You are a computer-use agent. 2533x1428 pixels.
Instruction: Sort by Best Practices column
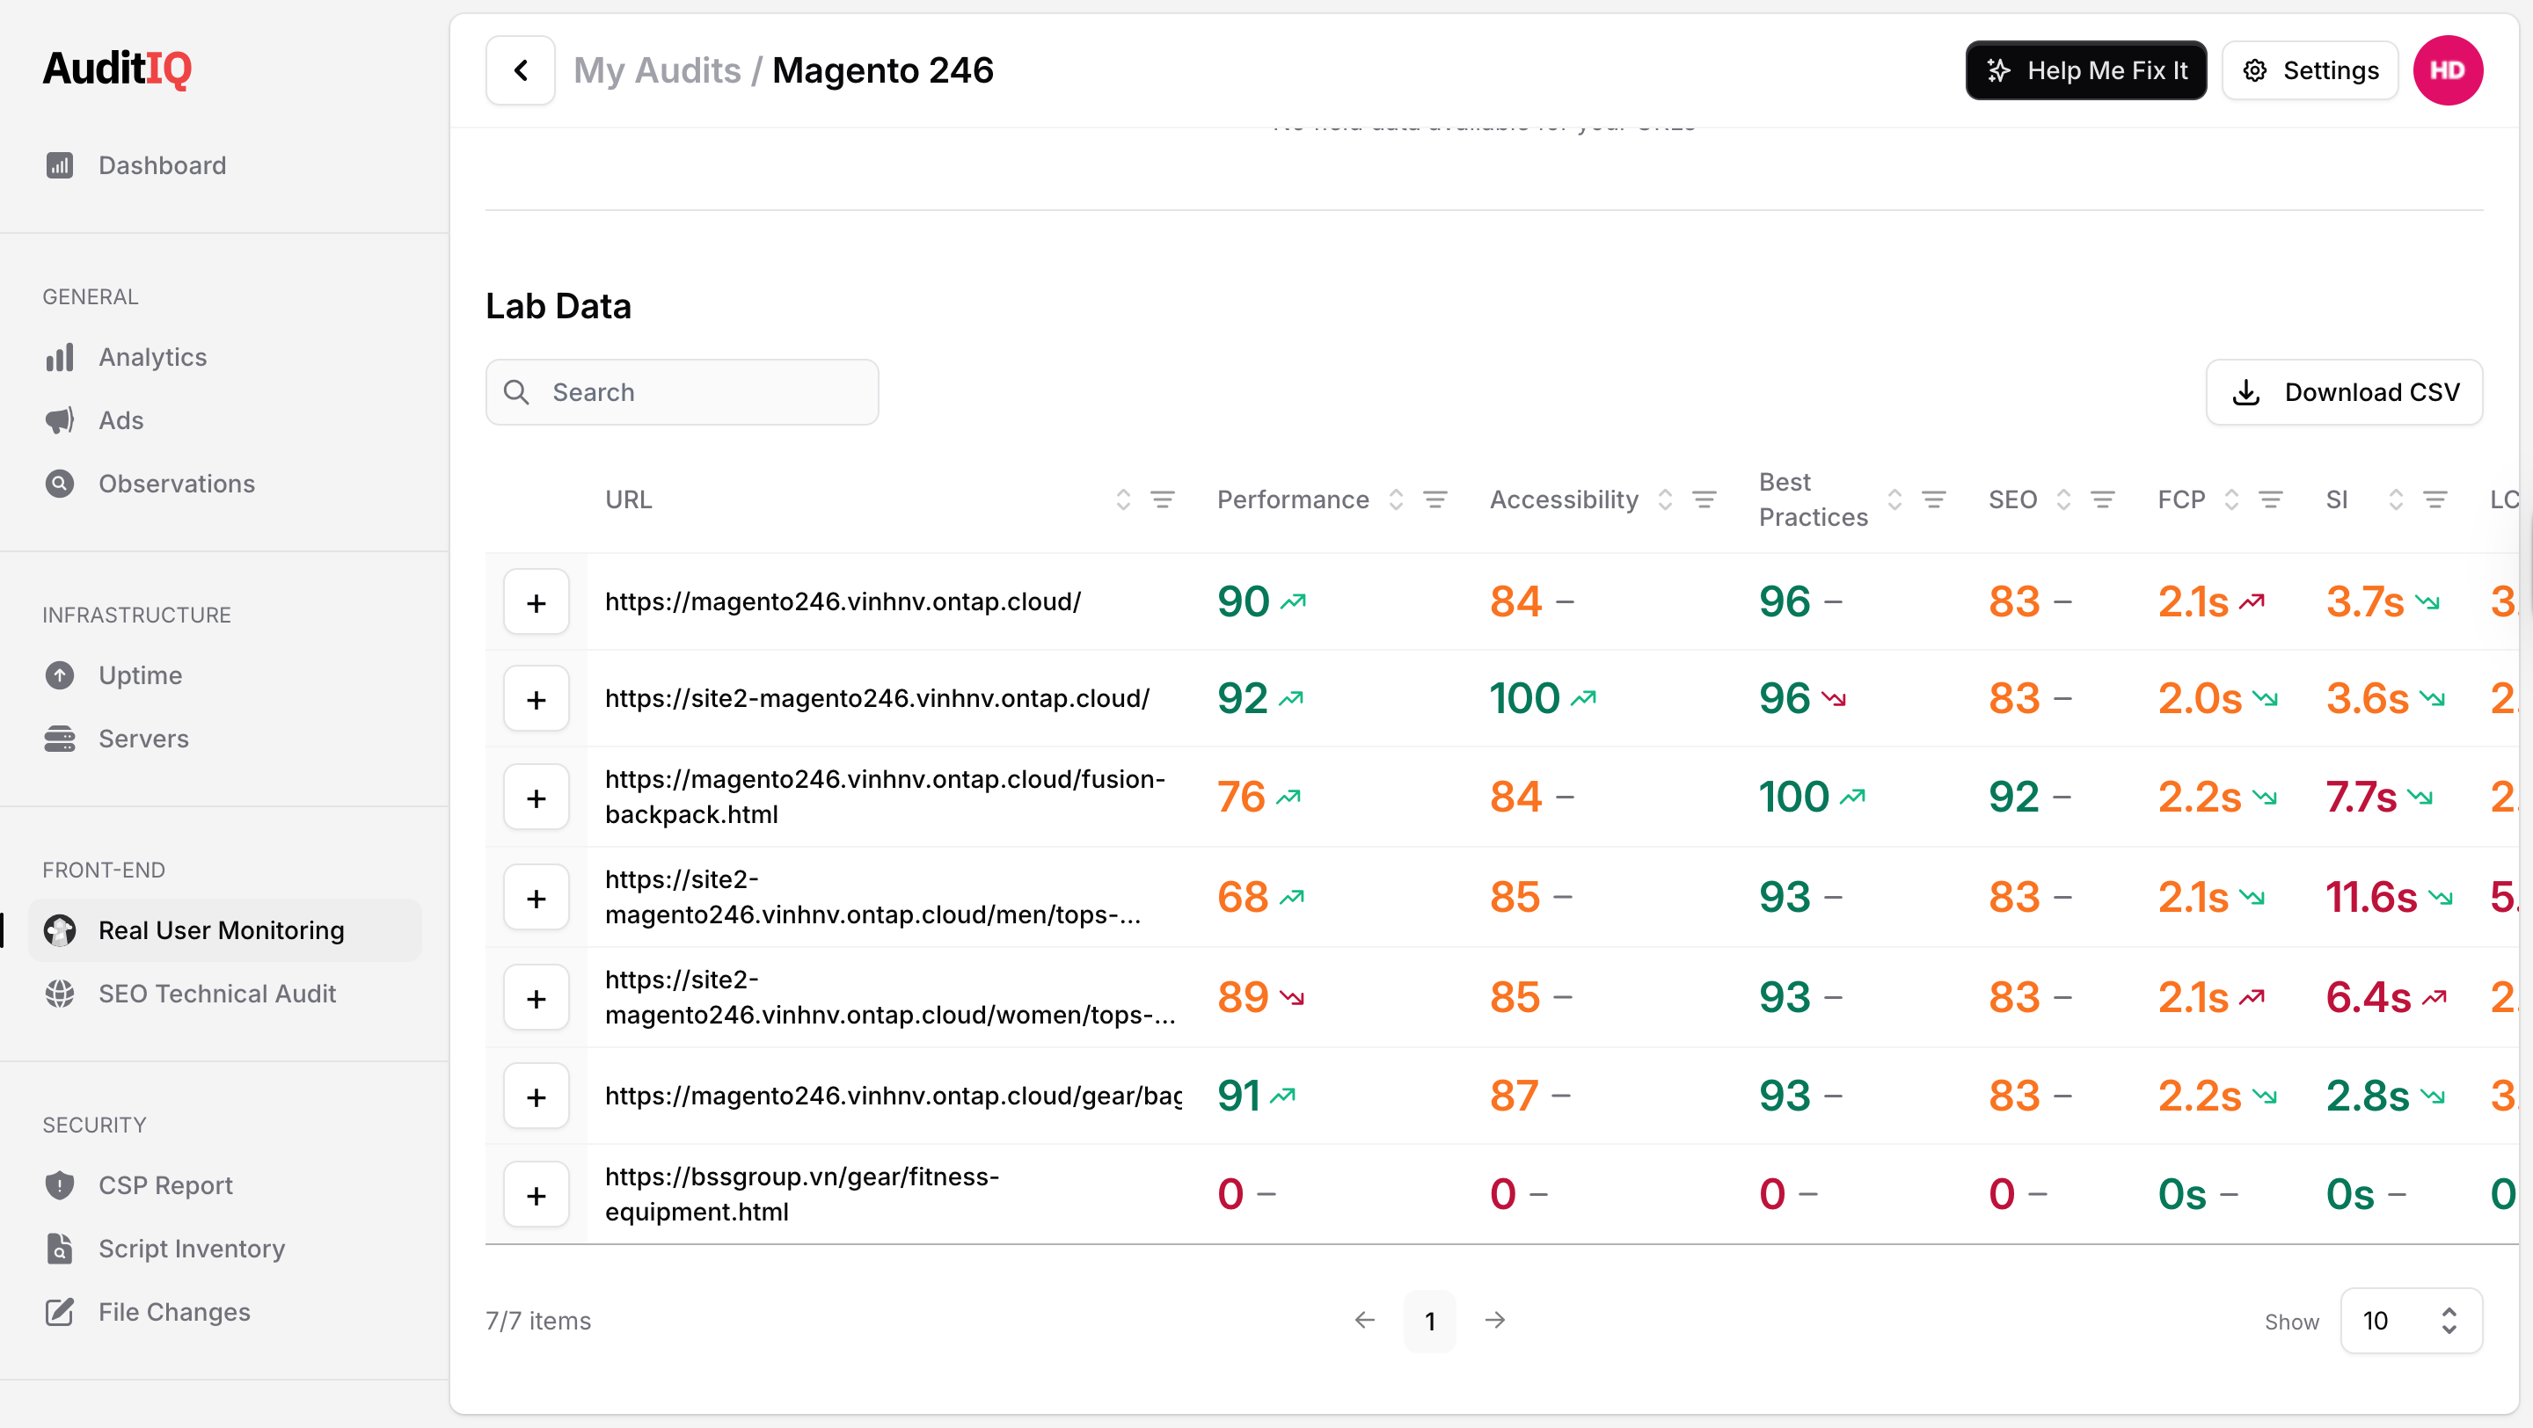pos(1894,500)
